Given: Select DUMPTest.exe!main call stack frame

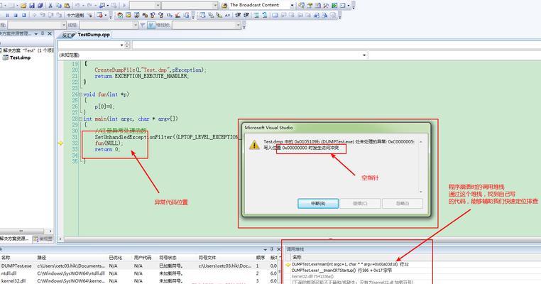Looking at the screenshot, I should 350,264.
